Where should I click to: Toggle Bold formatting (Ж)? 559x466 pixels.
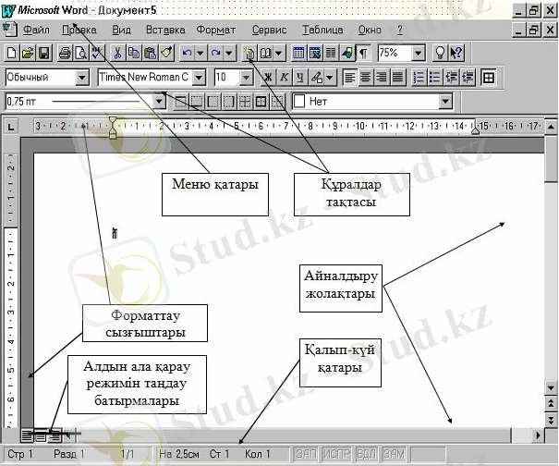tap(269, 78)
